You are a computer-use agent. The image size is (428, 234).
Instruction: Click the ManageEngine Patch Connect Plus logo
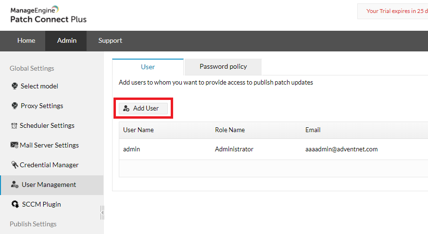48,14
